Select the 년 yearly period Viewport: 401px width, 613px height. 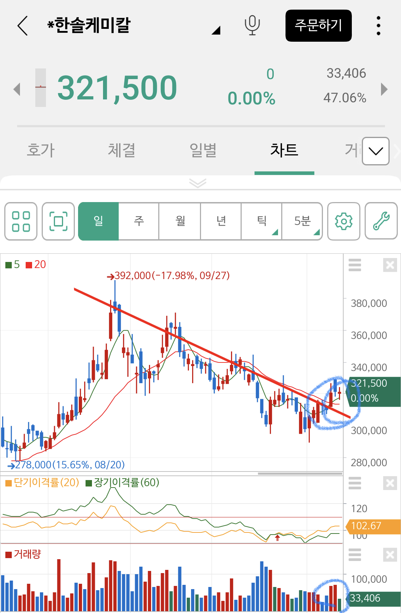pos(221,221)
